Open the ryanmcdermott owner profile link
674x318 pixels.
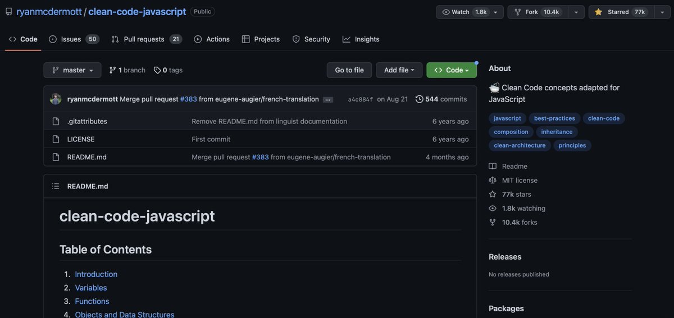pyautogui.click(x=49, y=11)
